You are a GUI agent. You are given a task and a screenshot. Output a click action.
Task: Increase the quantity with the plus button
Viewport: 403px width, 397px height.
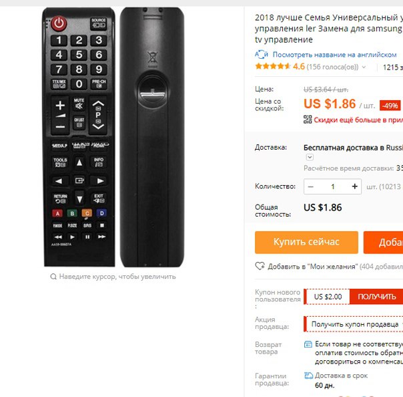(x=355, y=186)
